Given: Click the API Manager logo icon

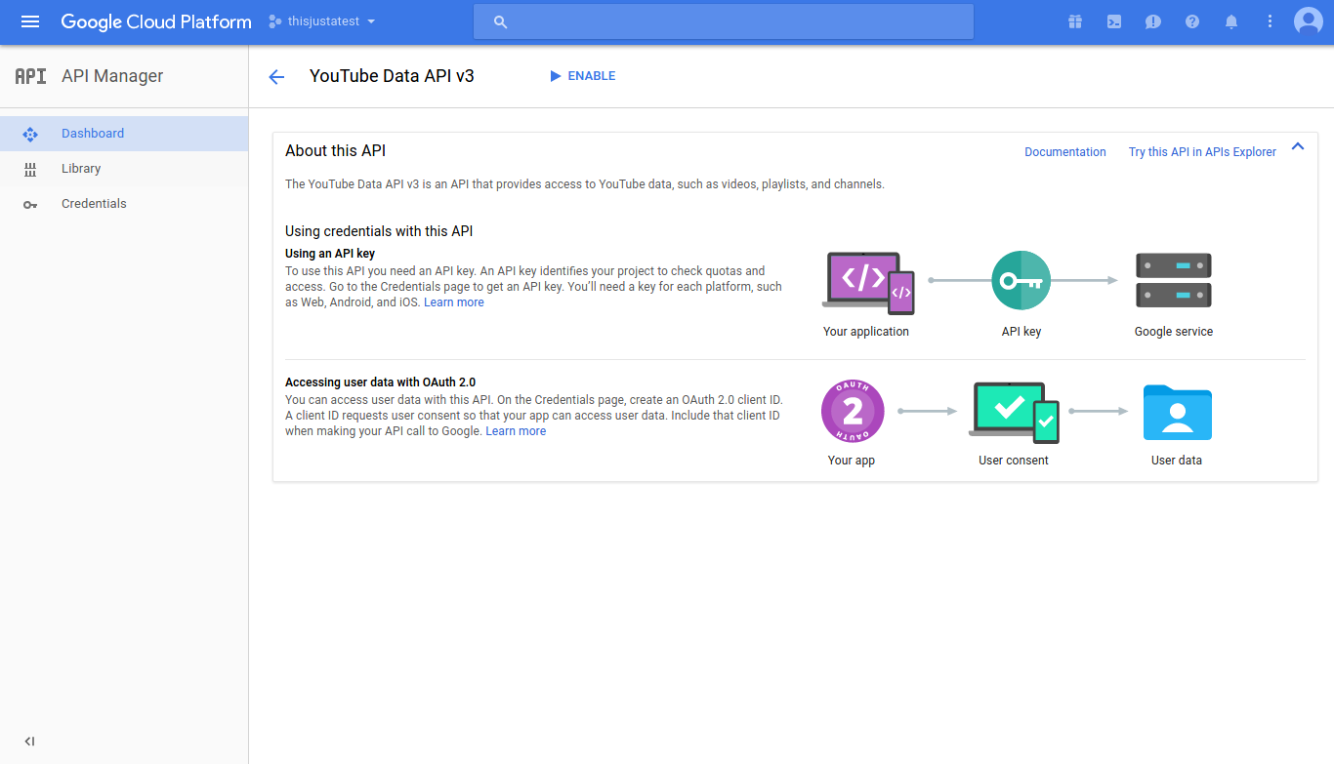Looking at the screenshot, I should tap(30, 76).
